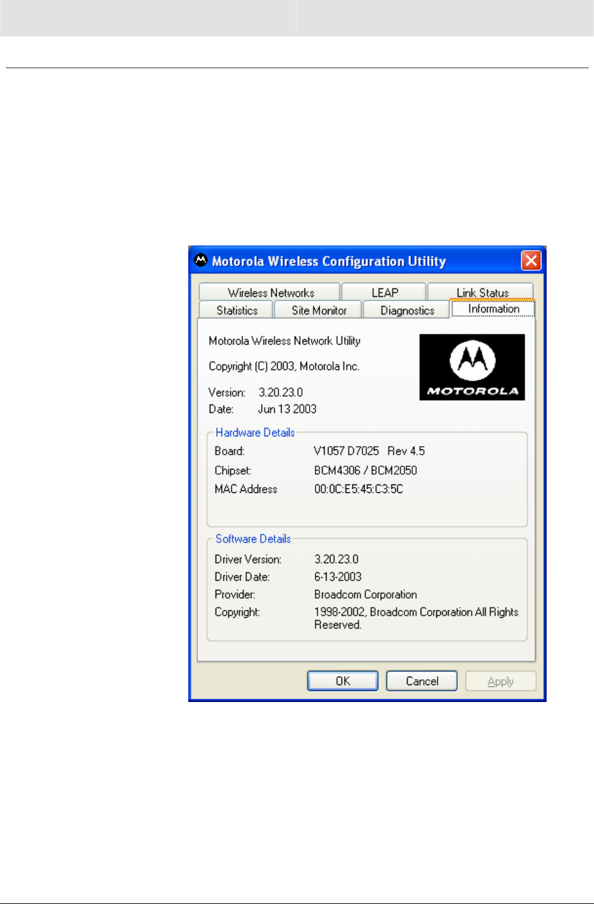The image size is (594, 904).
Task: Click the 1998-2002 Broadcom copyright text
Action: [x=416, y=618]
